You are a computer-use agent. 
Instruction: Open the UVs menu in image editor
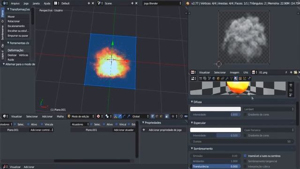(x=246, y=72)
